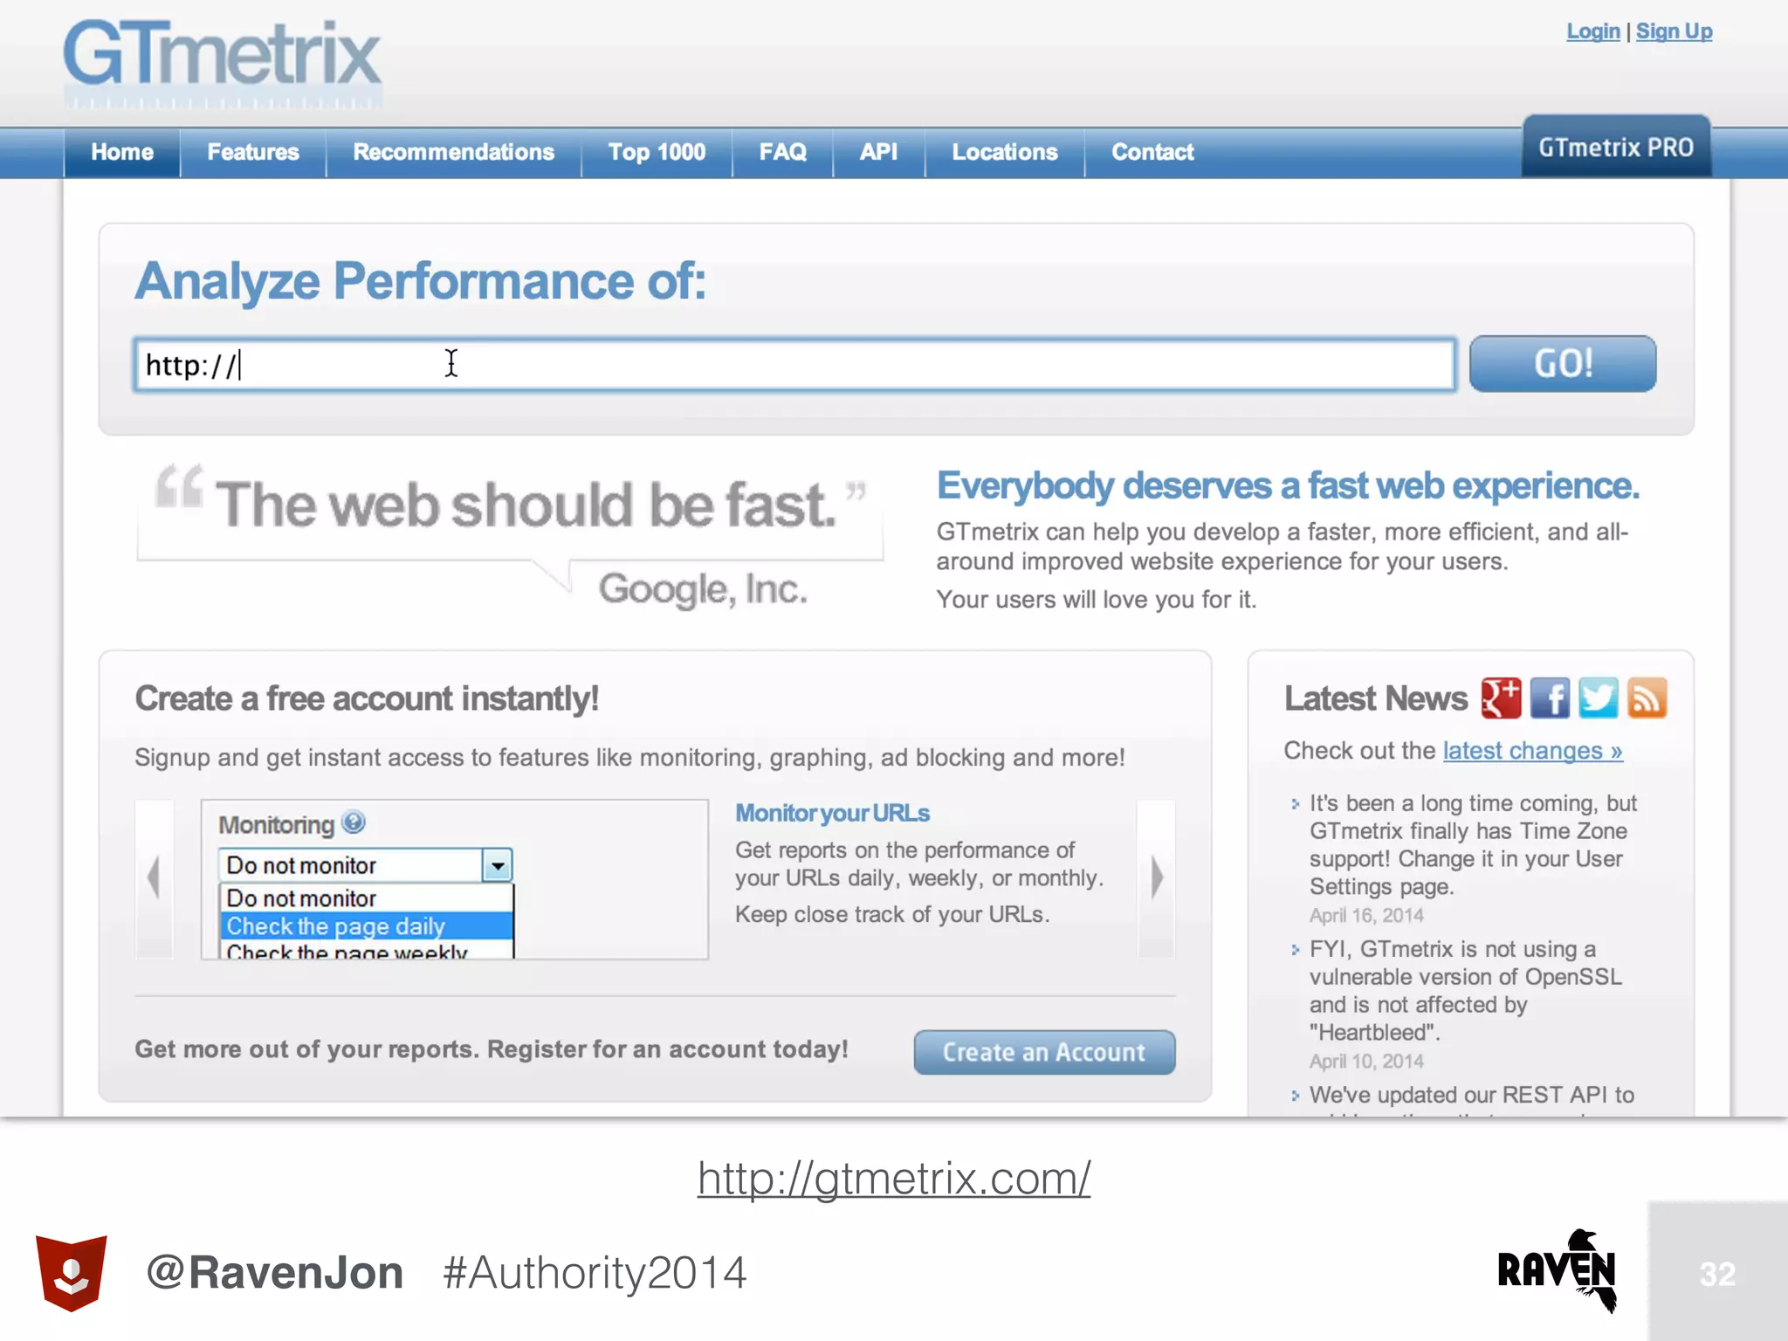The image size is (1788, 1341).
Task: Open the Locations nav tab
Action: pyautogui.click(x=1005, y=152)
